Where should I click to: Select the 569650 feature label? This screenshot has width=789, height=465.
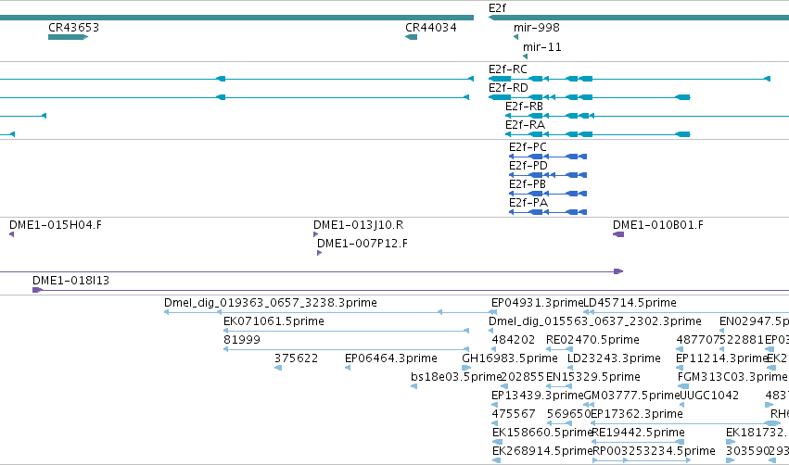[568, 415]
